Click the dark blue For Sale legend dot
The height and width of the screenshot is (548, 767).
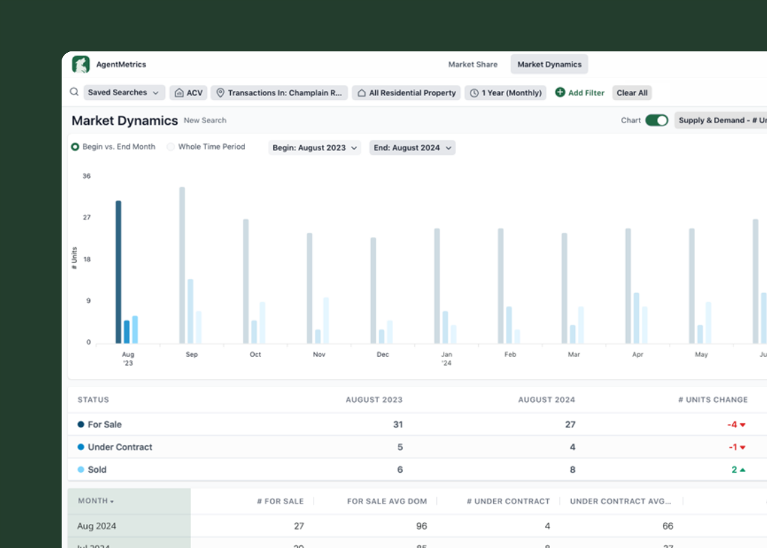tap(81, 425)
